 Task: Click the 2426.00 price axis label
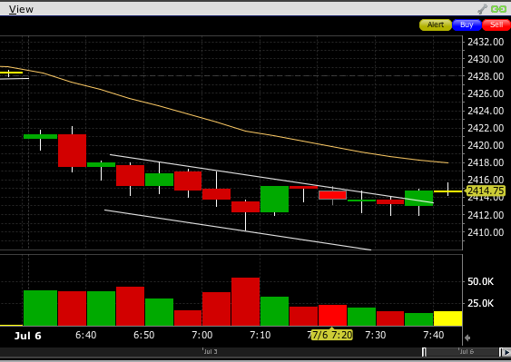486,93
